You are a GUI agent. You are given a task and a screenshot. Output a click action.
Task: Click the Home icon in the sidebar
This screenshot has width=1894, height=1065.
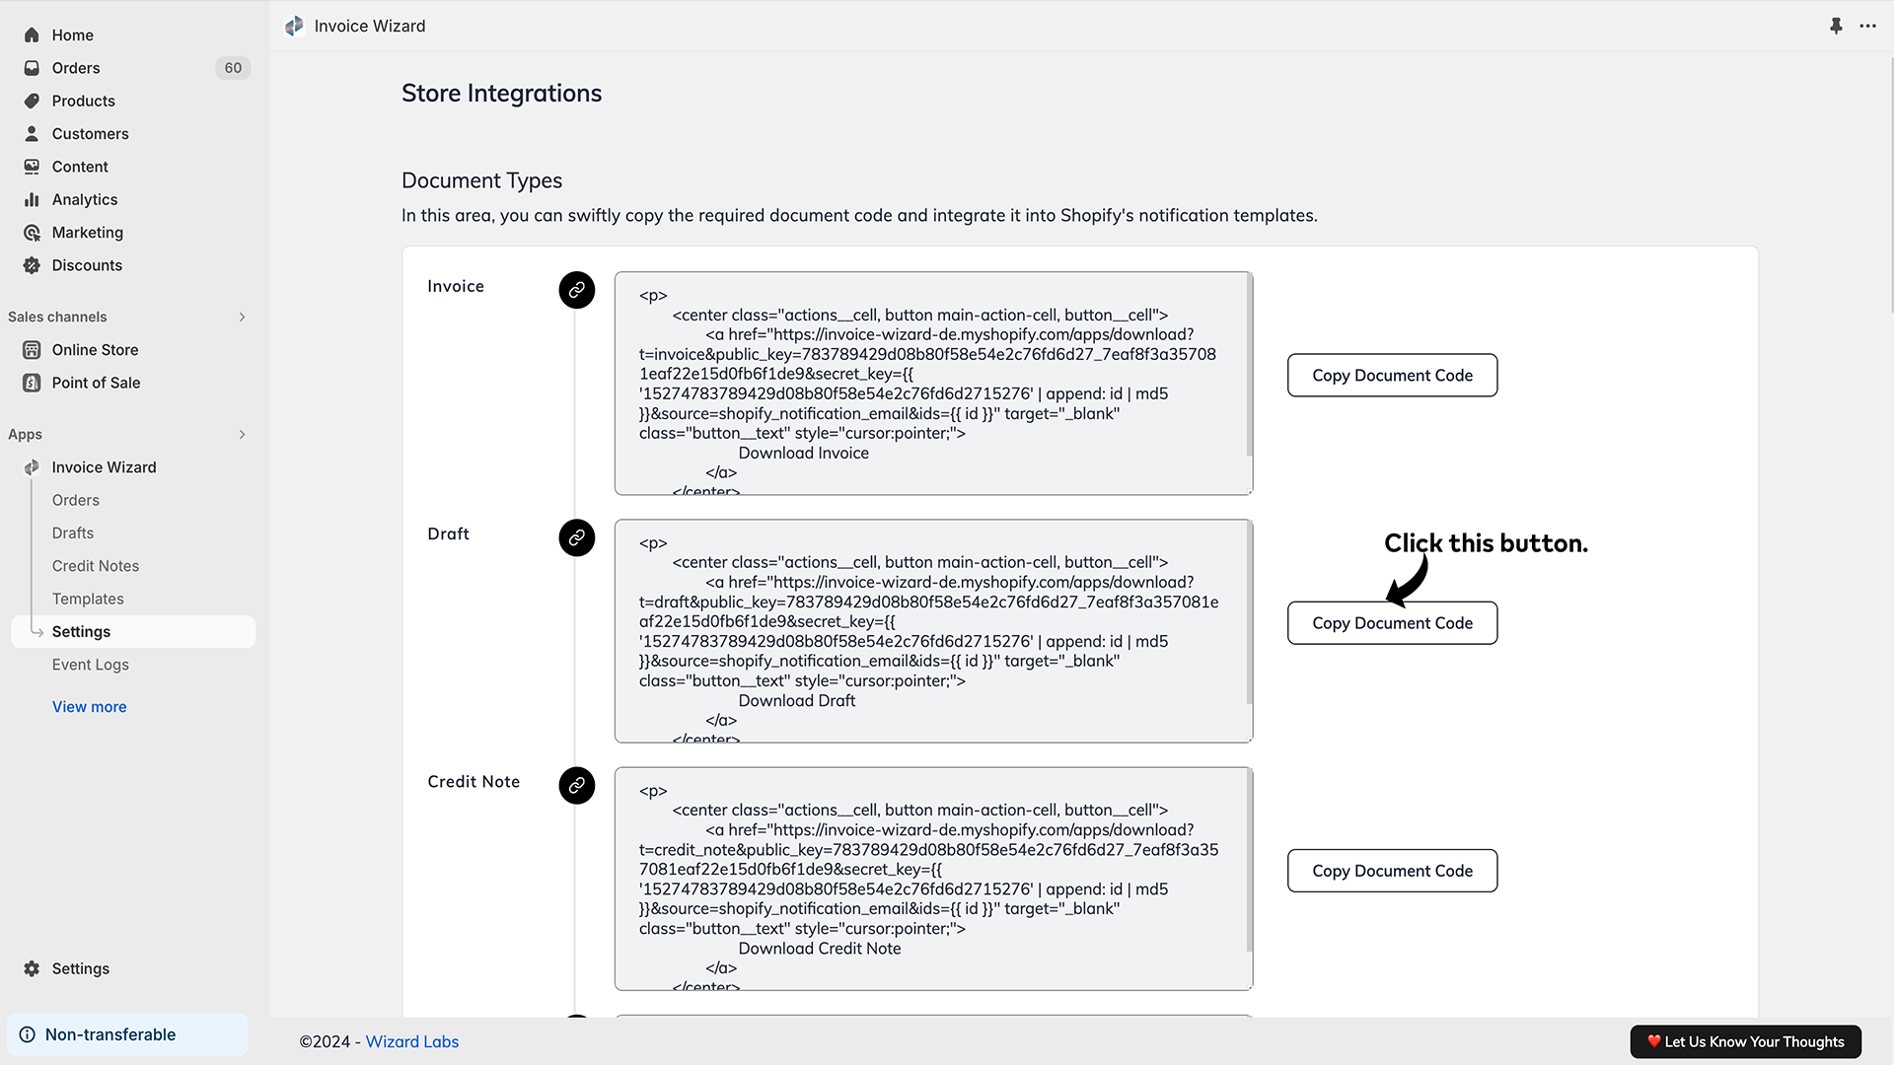32,35
